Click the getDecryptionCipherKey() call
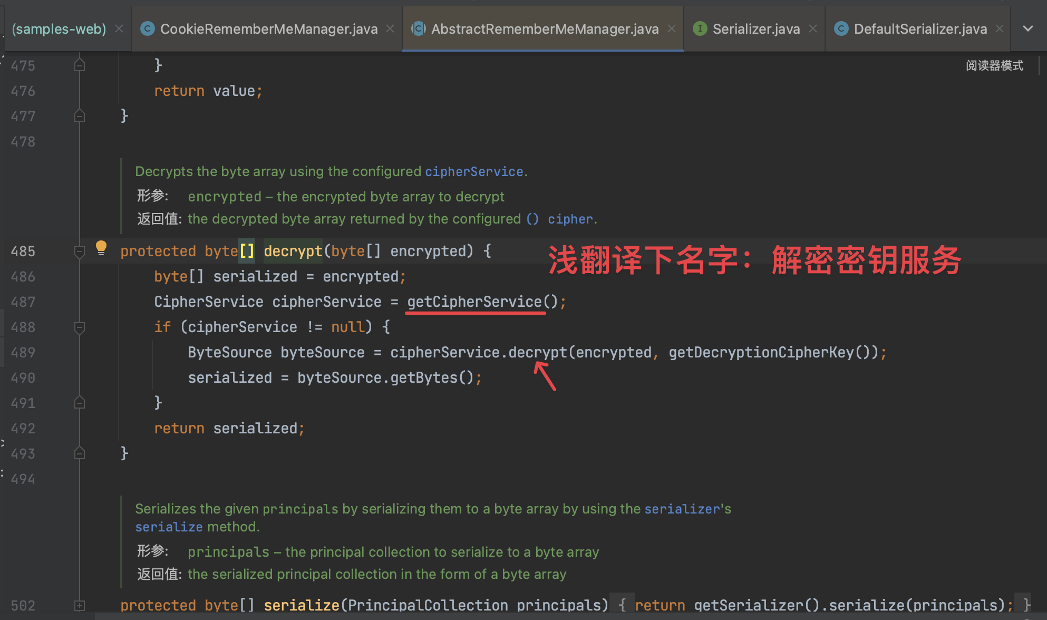The width and height of the screenshot is (1047, 620). (770, 352)
